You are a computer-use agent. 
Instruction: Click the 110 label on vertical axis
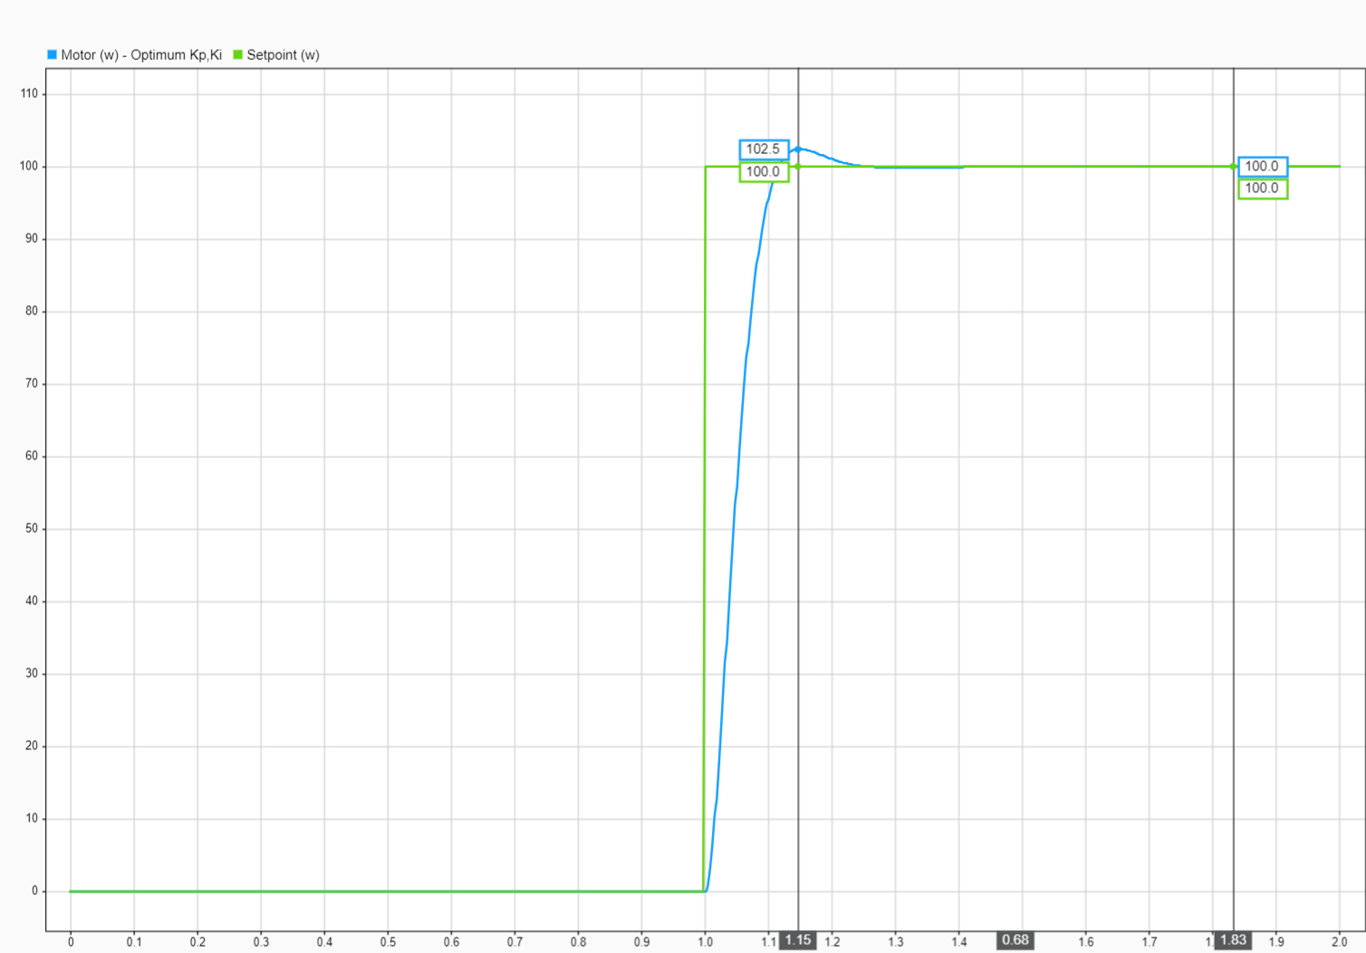coord(29,93)
